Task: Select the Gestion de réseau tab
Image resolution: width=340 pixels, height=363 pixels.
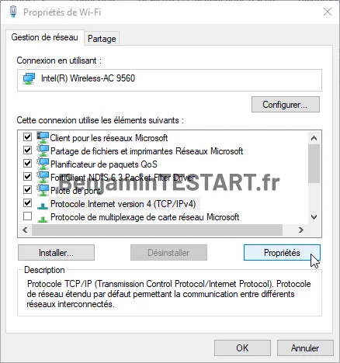Action: (x=44, y=37)
